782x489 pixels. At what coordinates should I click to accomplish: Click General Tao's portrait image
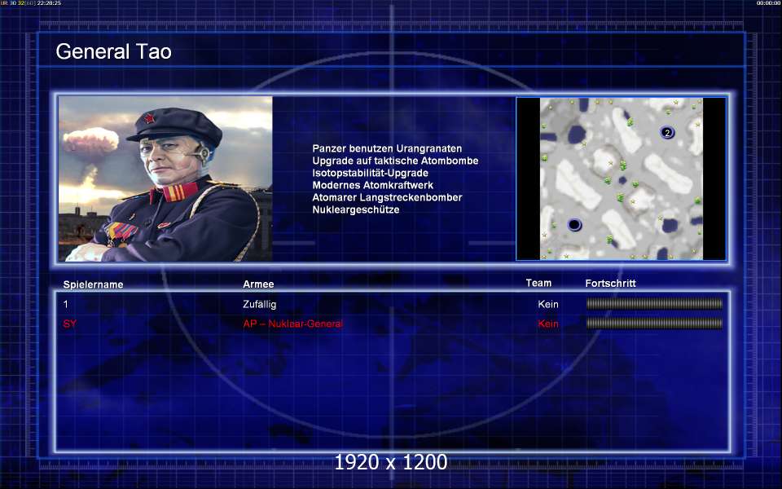(165, 178)
